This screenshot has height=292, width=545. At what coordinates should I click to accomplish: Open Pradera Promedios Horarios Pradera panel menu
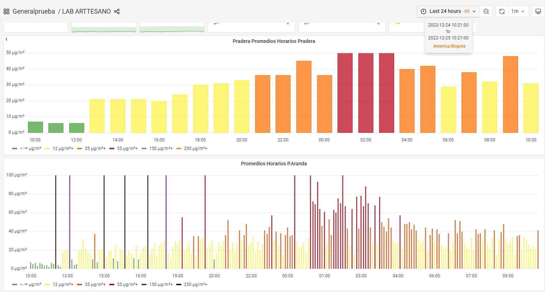point(274,41)
